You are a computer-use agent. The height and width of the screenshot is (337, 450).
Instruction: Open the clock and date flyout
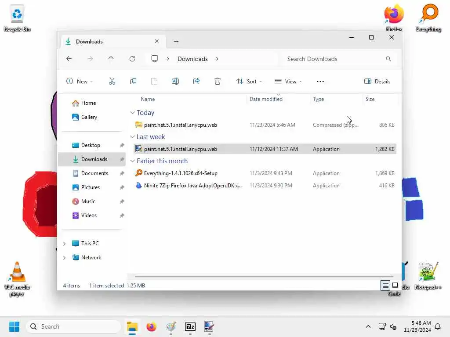[x=417, y=326]
